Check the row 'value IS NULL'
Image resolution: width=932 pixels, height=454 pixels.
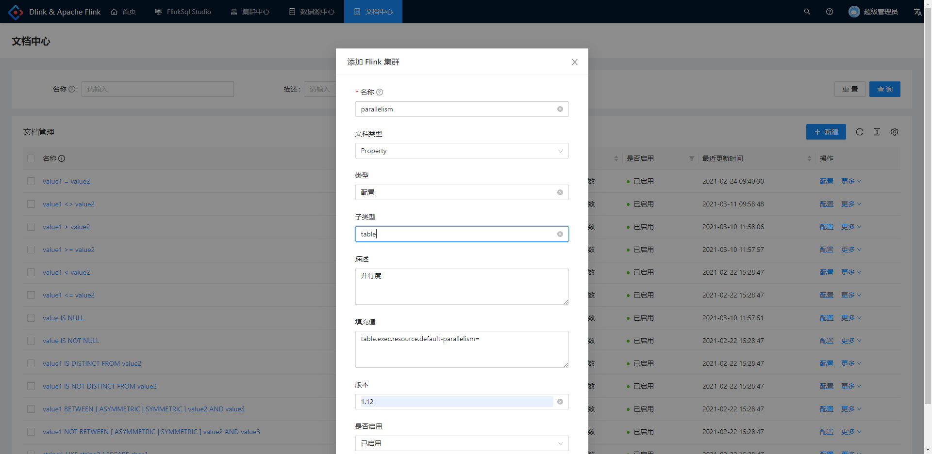coord(31,318)
